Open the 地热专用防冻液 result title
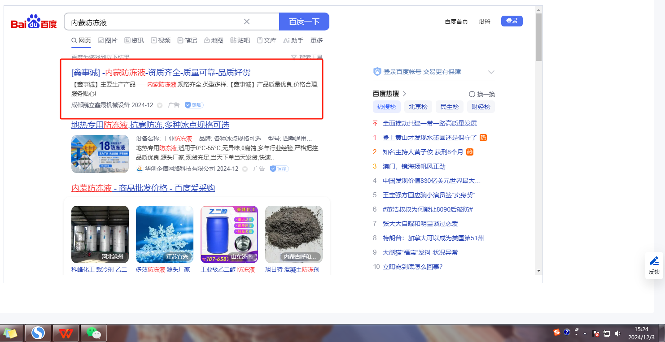 click(150, 125)
